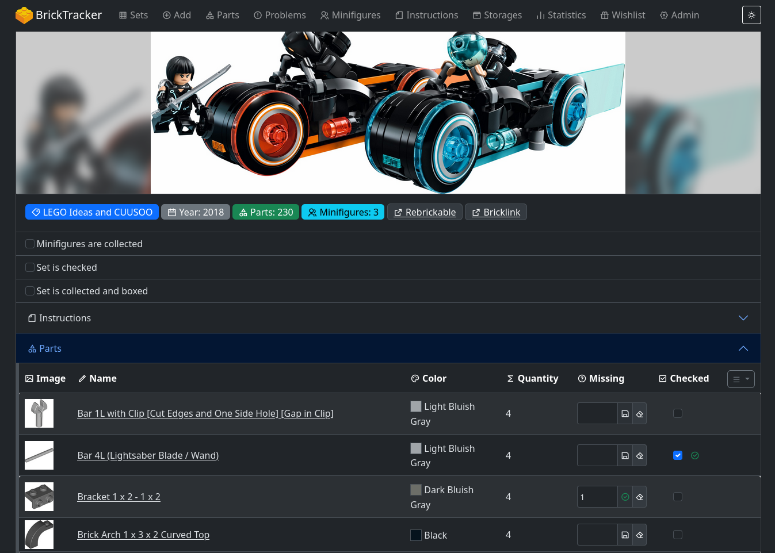Click the BrickTracker brick logo icon
Viewport: 775px width, 553px height.
[x=24, y=16]
